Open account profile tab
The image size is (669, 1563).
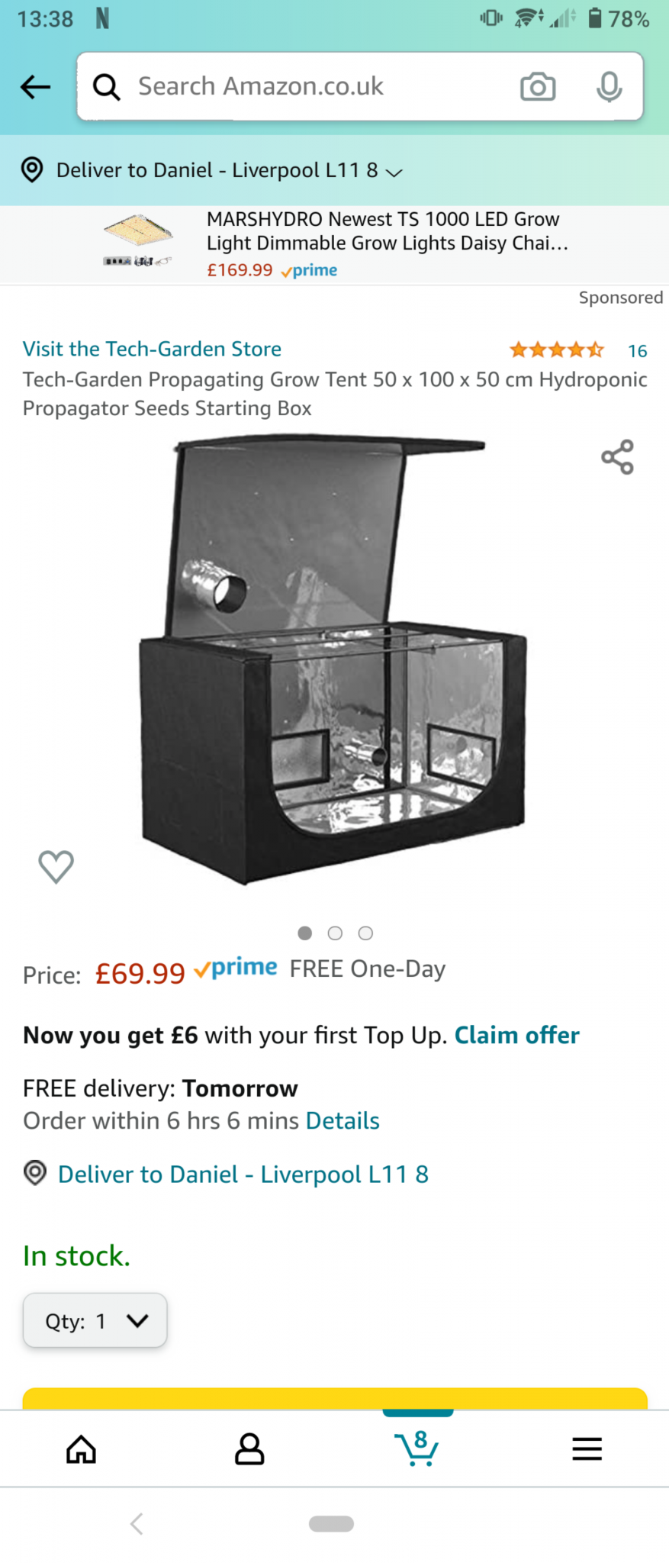pyautogui.click(x=249, y=1449)
